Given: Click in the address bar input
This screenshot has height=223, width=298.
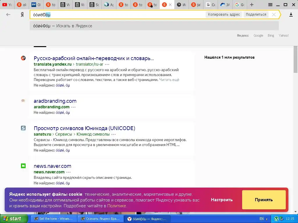Looking at the screenshot, I should coord(118,15).
